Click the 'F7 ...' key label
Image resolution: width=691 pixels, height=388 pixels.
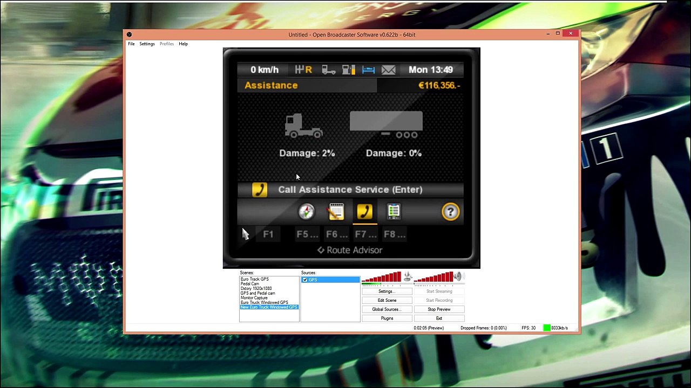[x=365, y=234]
